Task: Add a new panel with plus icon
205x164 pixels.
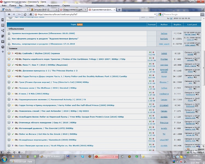Action: [x=2, y=52]
